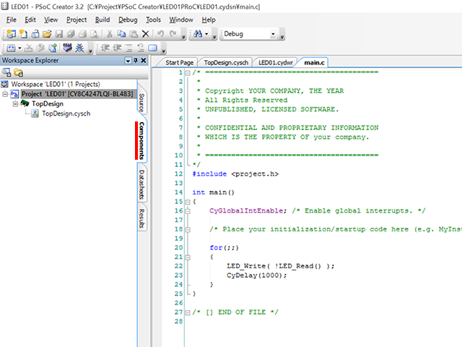
Task: Click the first Workspace Explorer toolbar icon
Action: tap(6, 72)
